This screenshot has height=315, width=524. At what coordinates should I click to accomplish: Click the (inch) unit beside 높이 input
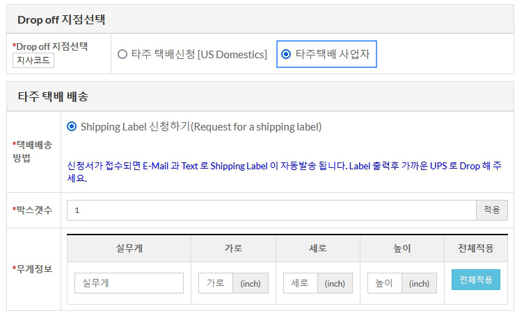click(420, 283)
